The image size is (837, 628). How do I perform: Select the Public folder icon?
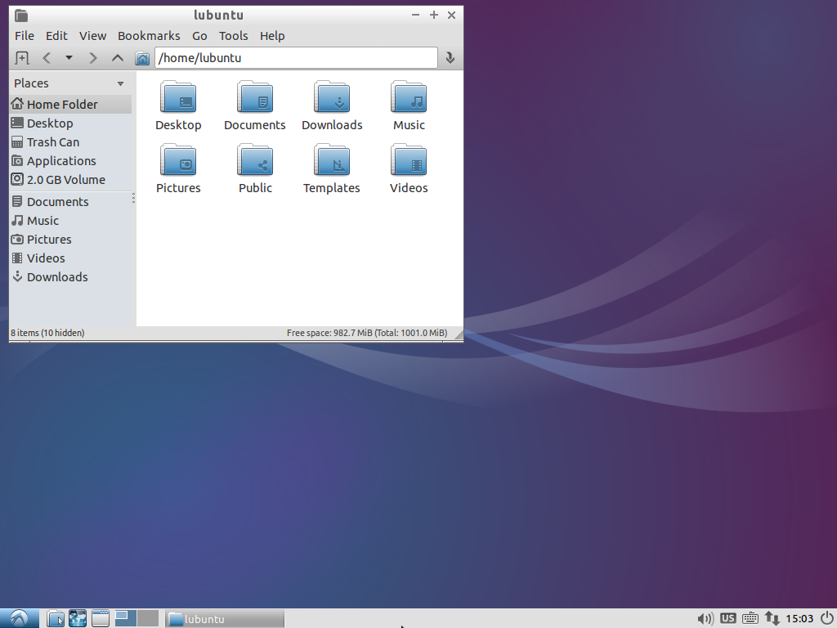coord(255,160)
